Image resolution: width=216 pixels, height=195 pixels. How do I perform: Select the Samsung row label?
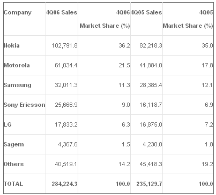tap(18, 85)
